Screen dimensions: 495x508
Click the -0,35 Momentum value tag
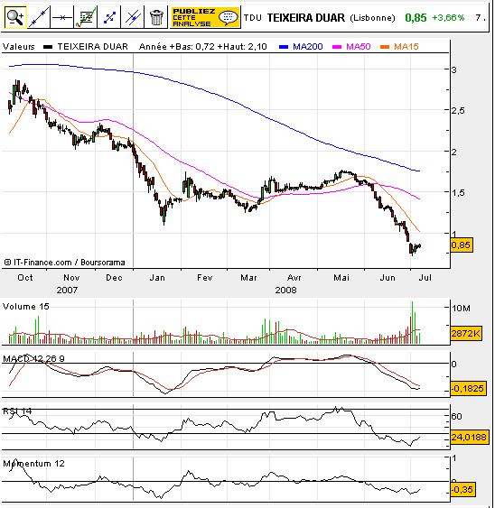point(462,490)
